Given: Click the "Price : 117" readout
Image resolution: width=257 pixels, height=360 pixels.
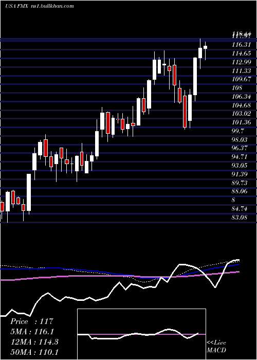Looking at the screenshot, I should click(32, 321).
